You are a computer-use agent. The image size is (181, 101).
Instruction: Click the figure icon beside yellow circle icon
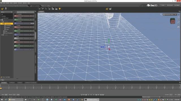(6, 9)
